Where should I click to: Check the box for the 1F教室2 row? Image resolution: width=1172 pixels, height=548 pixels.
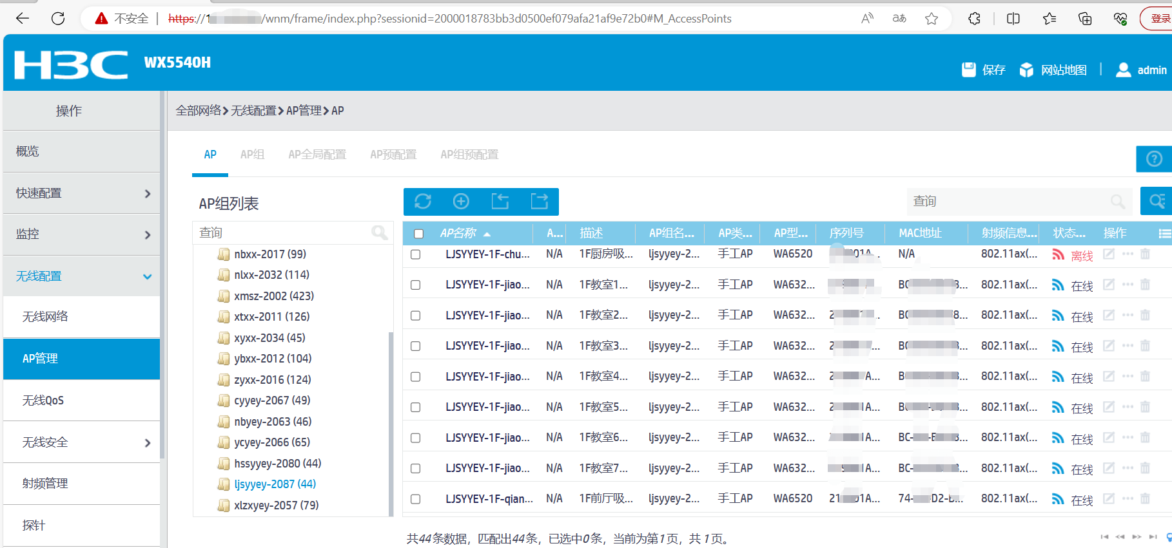click(416, 316)
